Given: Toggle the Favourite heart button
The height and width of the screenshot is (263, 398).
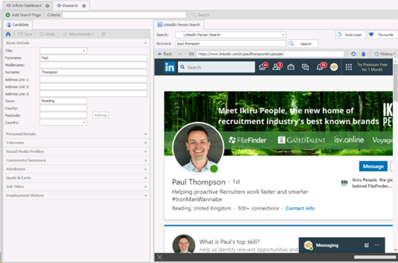Looking at the screenshot, I should [x=382, y=35].
